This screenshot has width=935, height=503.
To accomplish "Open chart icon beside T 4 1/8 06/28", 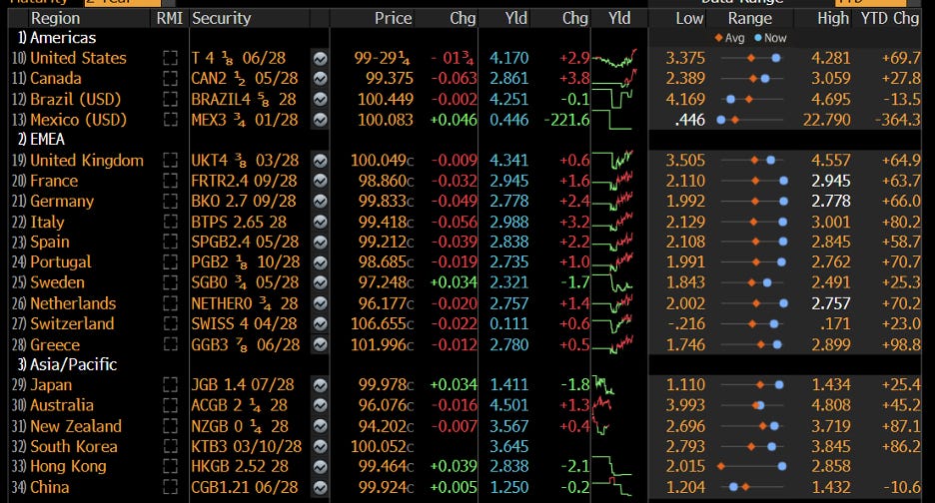I will (321, 59).
